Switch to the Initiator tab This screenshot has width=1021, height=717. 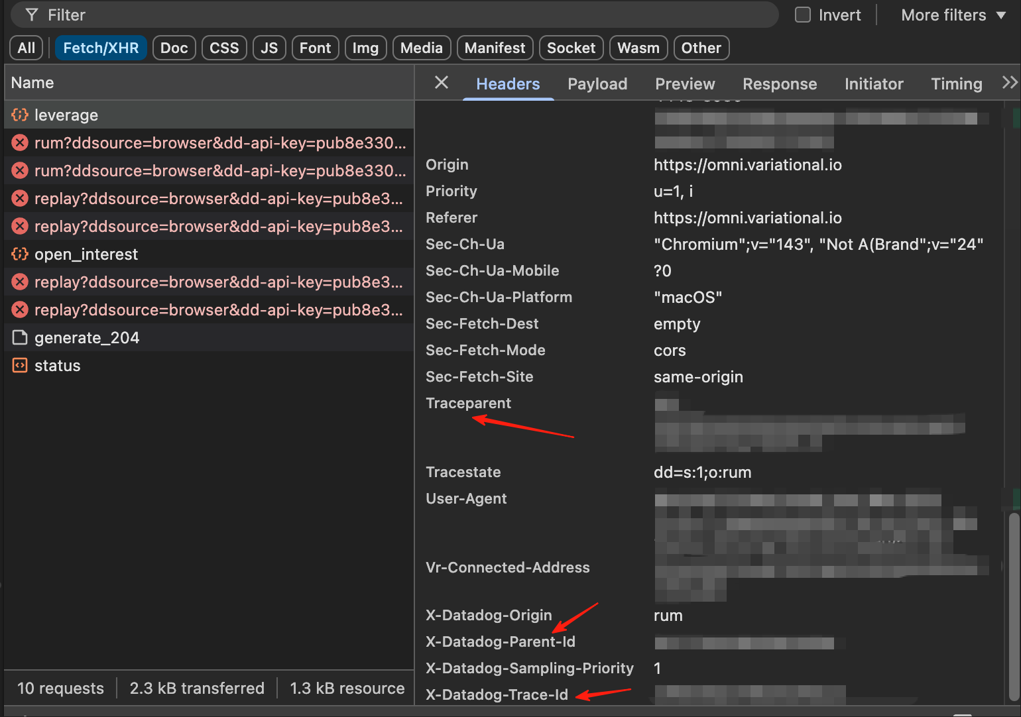pos(874,84)
